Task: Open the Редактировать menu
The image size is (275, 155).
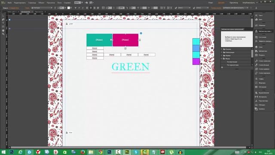Action: point(20,3)
